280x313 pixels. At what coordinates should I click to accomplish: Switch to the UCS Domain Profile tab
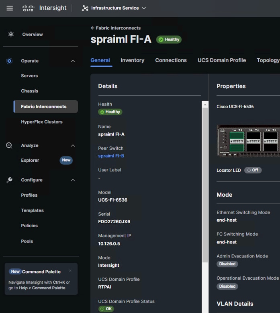222,60
